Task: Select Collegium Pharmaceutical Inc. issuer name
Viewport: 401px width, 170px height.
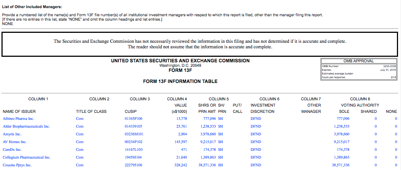Action: [x=26, y=157]
